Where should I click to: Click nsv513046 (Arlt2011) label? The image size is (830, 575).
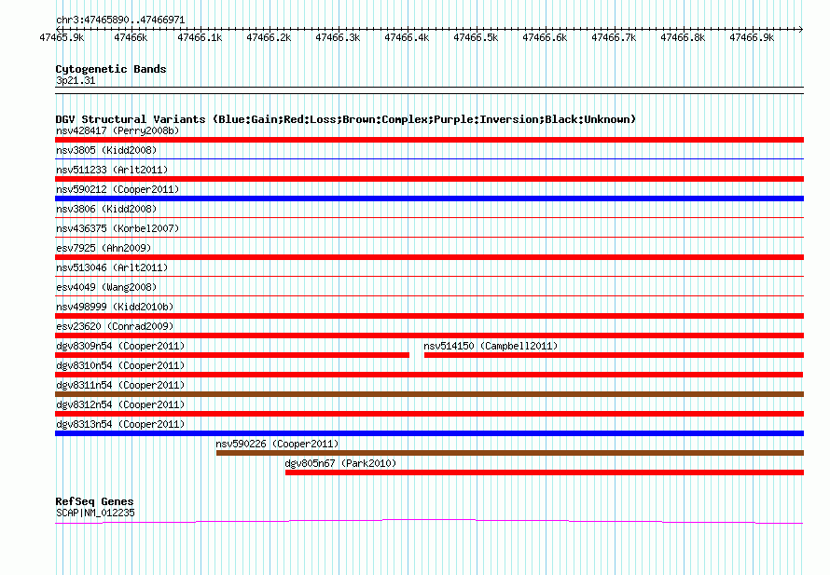point(112,267)
